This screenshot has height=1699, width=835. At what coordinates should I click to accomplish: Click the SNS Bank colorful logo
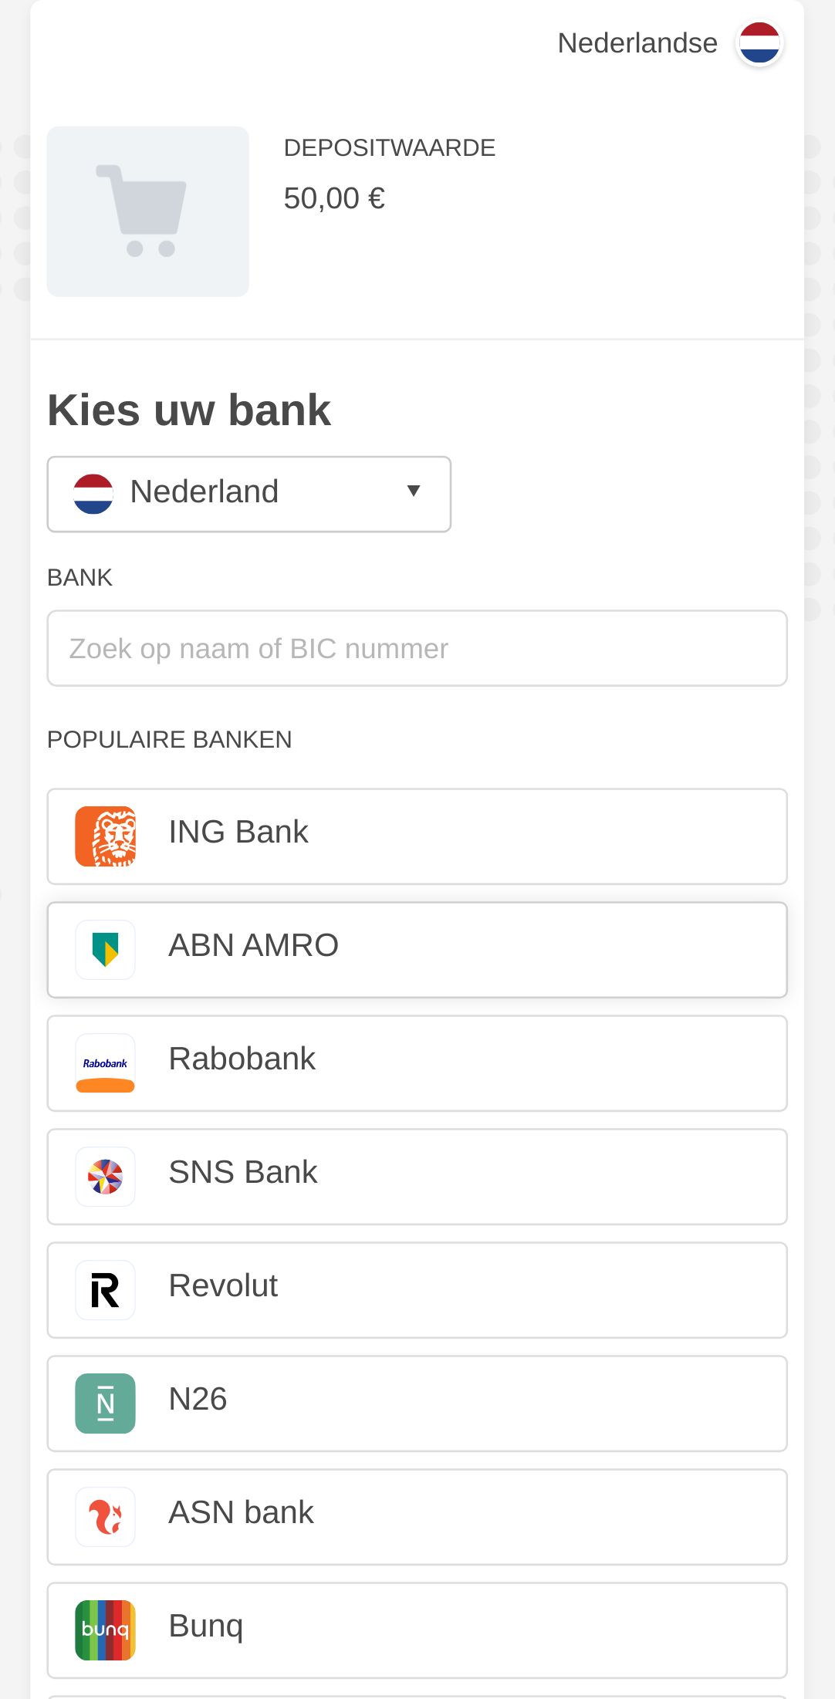pos(105,1177)
